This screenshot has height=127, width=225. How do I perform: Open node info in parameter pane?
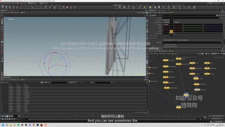pyautogui.click(x=221, y=15)
